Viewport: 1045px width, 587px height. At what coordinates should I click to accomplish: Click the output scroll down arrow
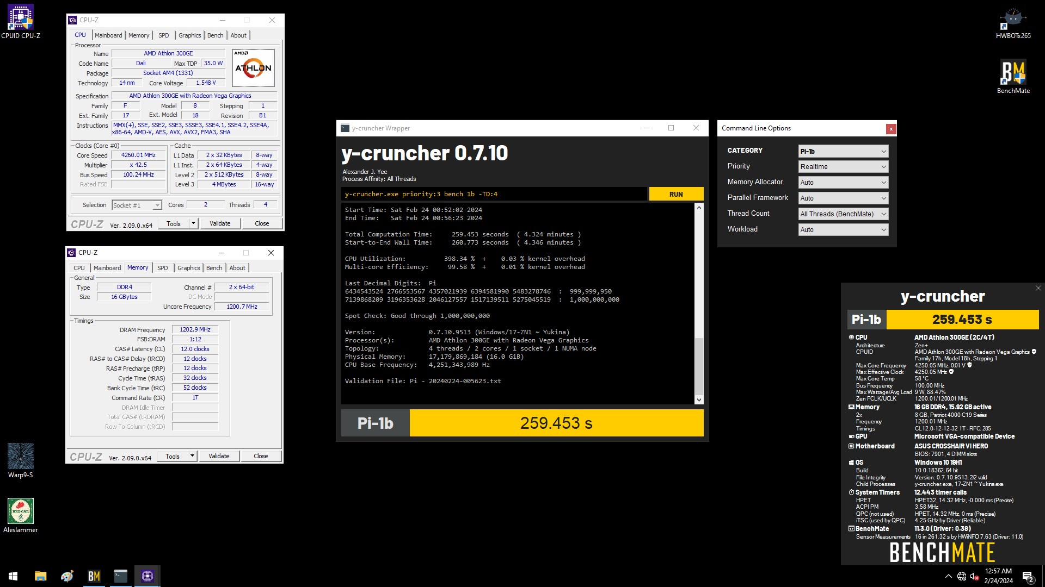(699, 400)
